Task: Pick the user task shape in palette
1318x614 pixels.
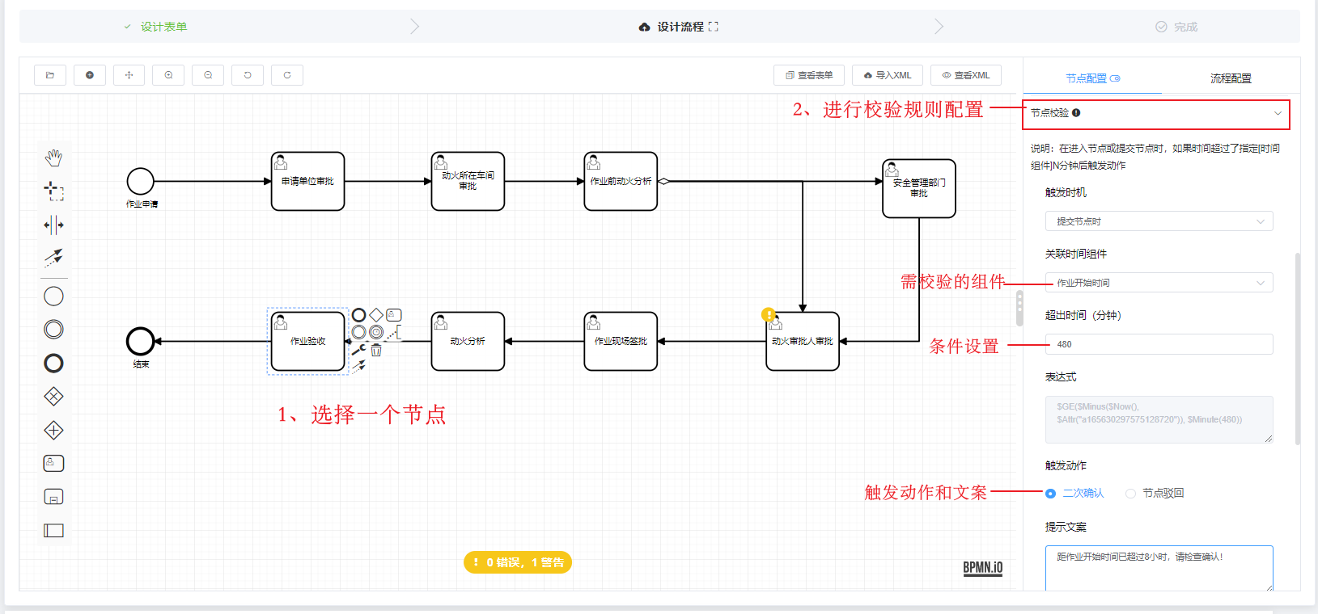Action: pos(53,464)
